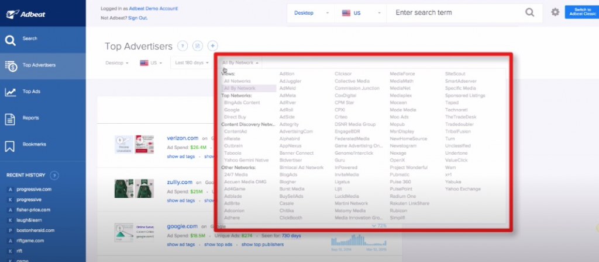Select All Networks view
Image resolution: width=599 pixels, height=262 pixels.
[237, 81]
